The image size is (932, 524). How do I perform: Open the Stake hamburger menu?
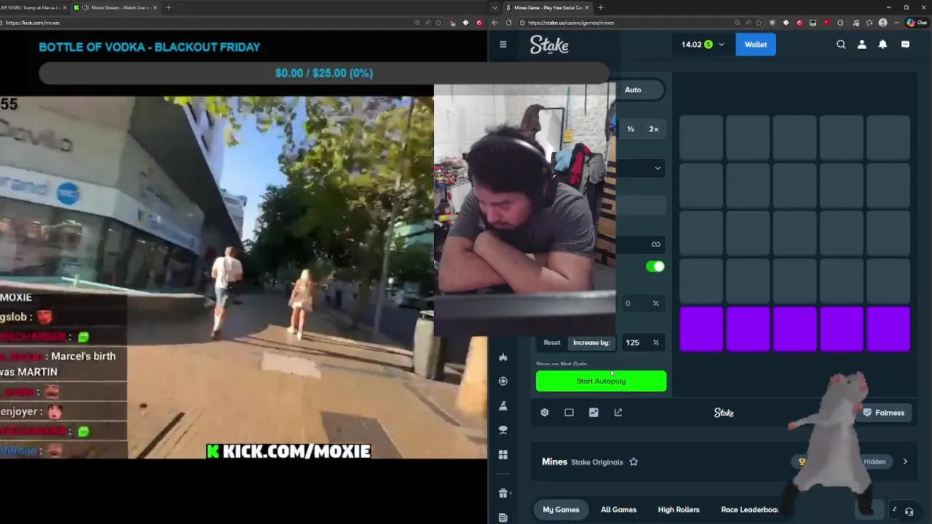(502, 44)
